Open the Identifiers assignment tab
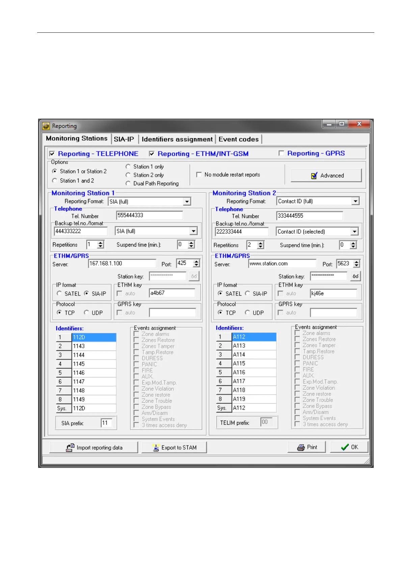Image resolution: width=402 pixels, height=568 pixels. coord(177,139)
